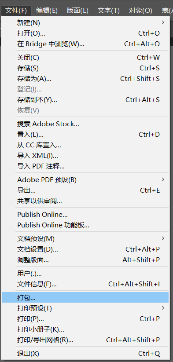Select 退出(X) to quit

coord(85,354)
